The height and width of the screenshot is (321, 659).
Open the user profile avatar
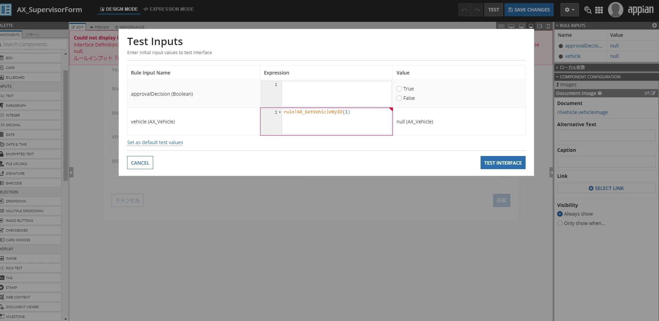[616, 10]
